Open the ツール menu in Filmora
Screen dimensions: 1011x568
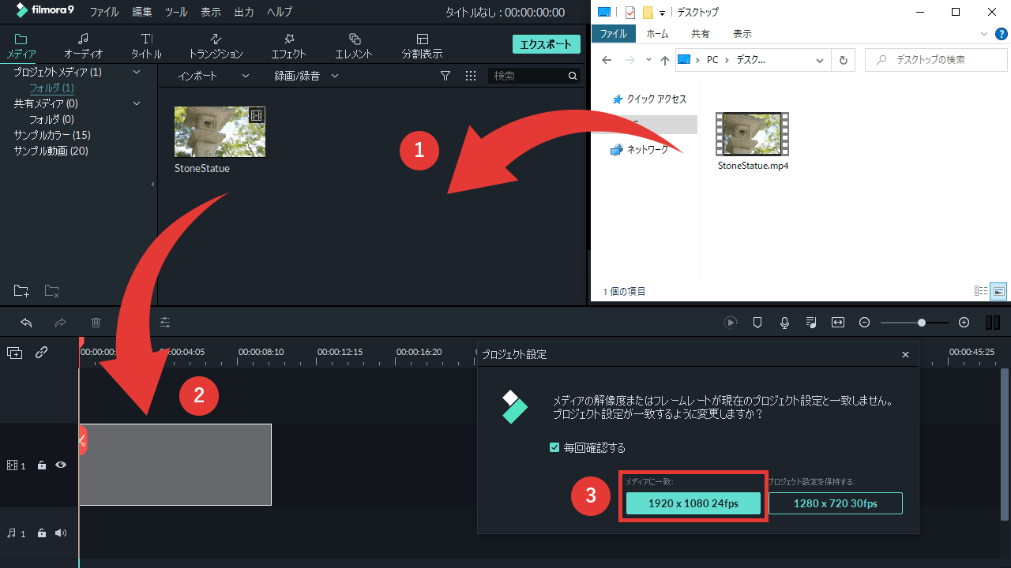pos(176,12)
